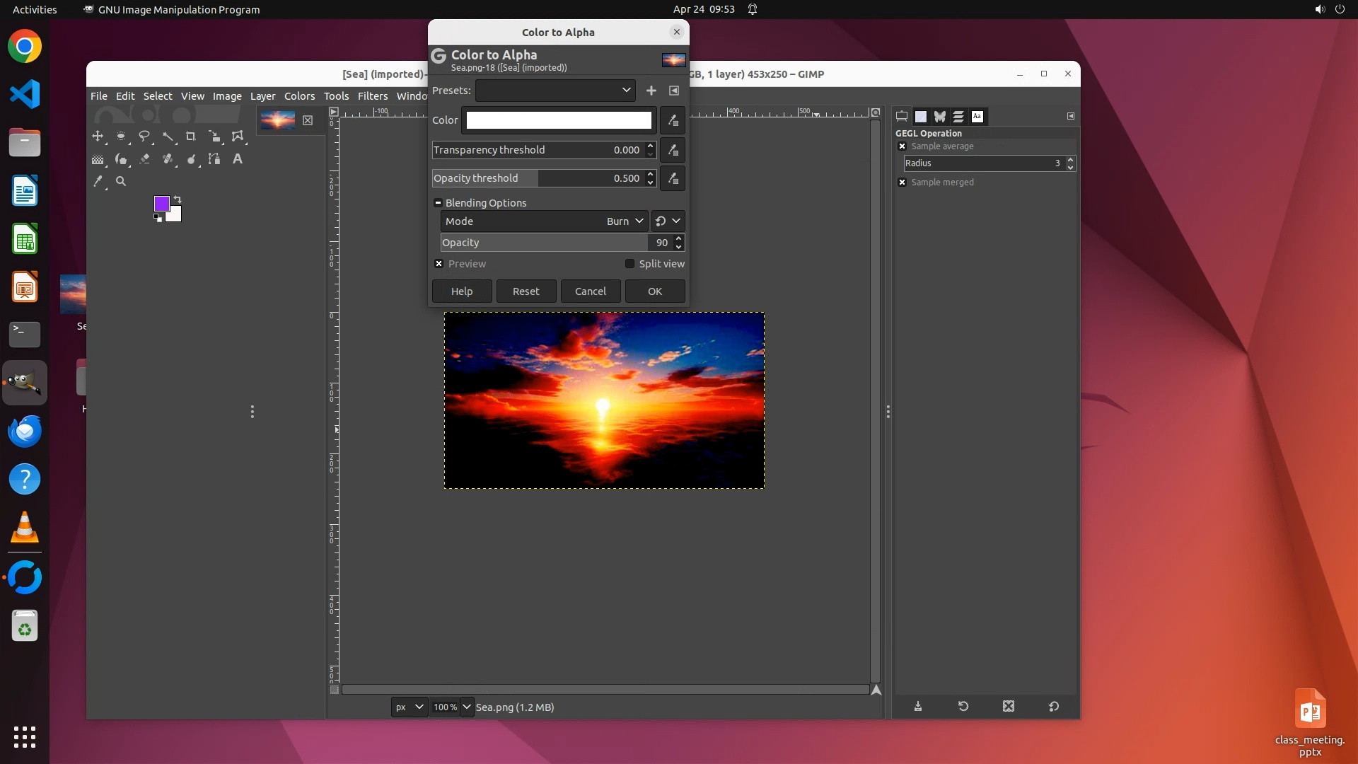Select the Crop tool
This screenshot has width=1358, height=764.
point(191,136)
